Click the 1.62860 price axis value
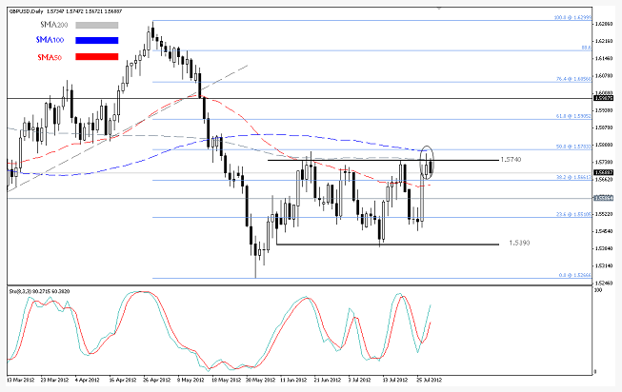The image size is (622, 392). pyautogui.click(x=604, y=24)
